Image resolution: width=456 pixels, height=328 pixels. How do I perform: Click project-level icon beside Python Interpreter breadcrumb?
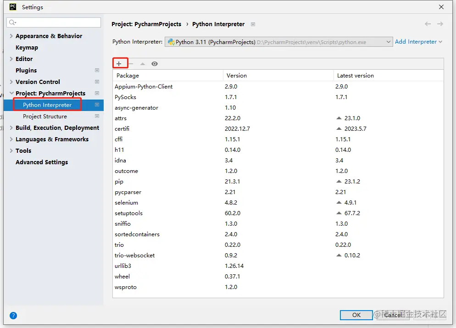tap(253, 24)
